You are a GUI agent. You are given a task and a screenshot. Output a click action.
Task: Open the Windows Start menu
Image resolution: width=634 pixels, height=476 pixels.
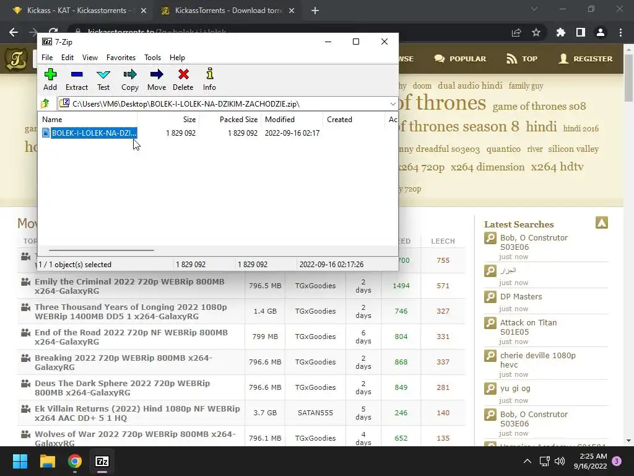(20, 461)
